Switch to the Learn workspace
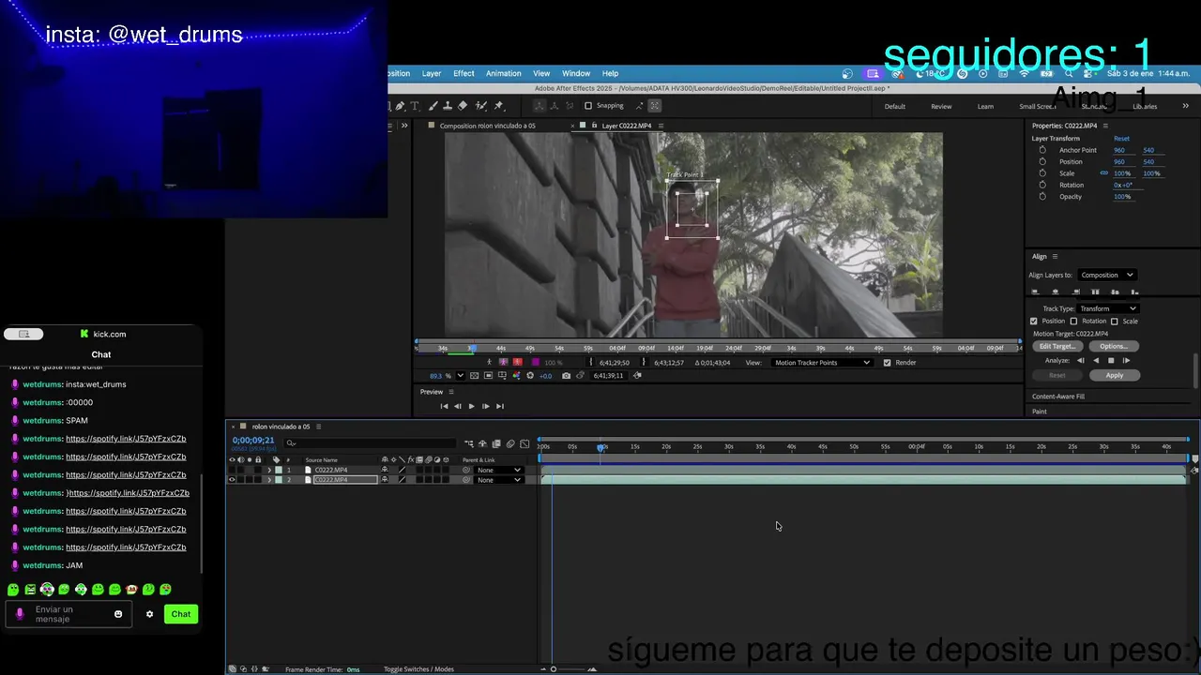 click(x=985, y=106)
